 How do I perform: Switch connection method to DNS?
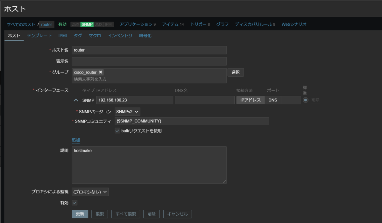click(273, 100)
